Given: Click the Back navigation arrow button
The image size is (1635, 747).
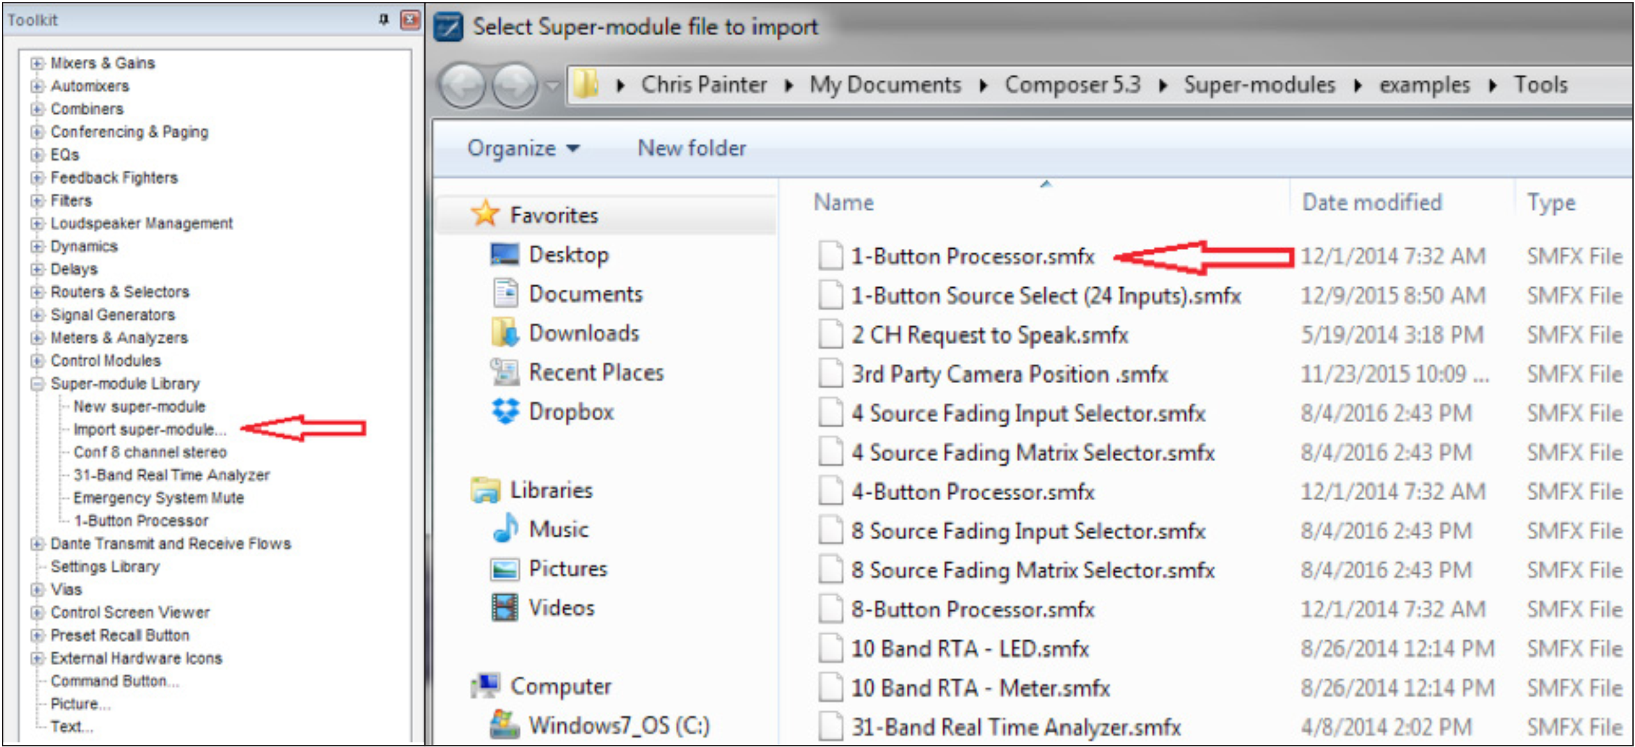Looking at the screenshot, I should [x=463, y=85].
